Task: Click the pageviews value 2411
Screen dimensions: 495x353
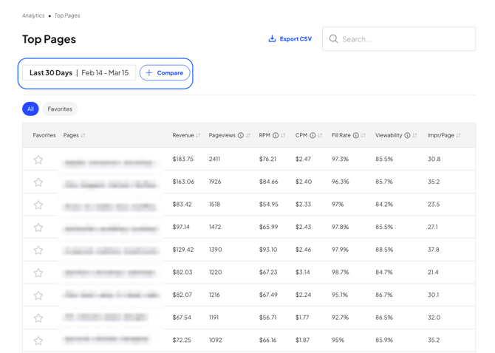Action: point(214,159)
